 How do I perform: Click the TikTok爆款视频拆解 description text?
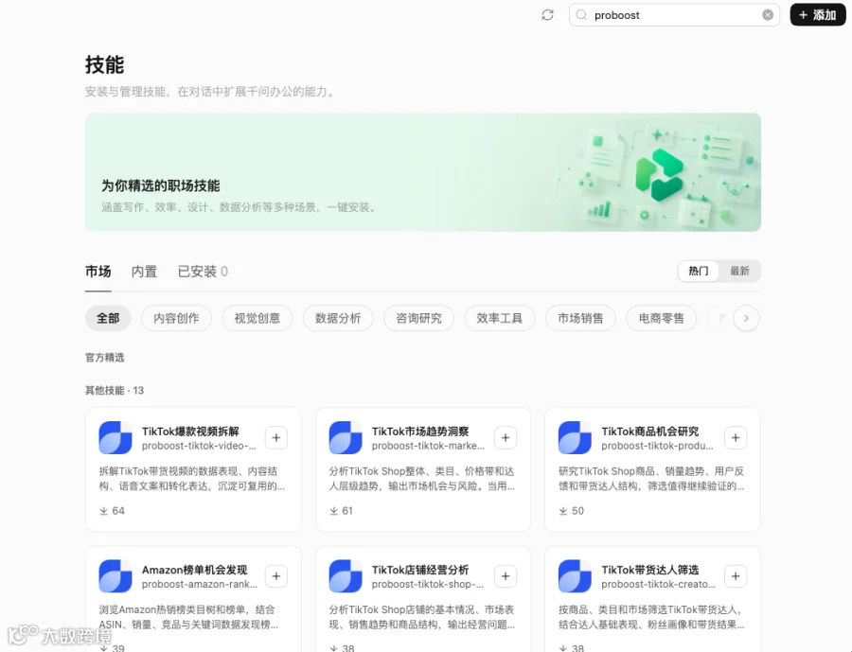tap(192, 479)
